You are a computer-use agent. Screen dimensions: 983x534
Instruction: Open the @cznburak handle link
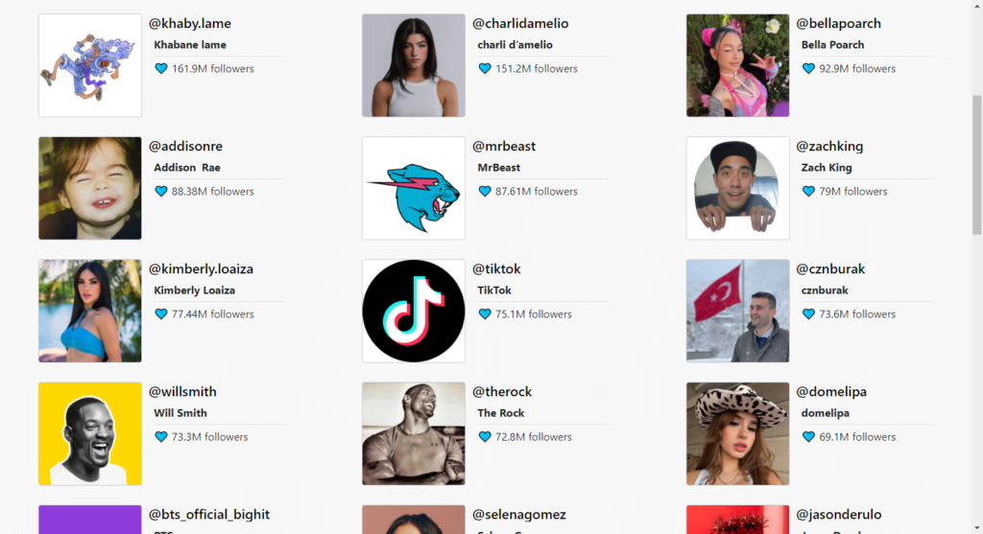[x=830, y=268]
